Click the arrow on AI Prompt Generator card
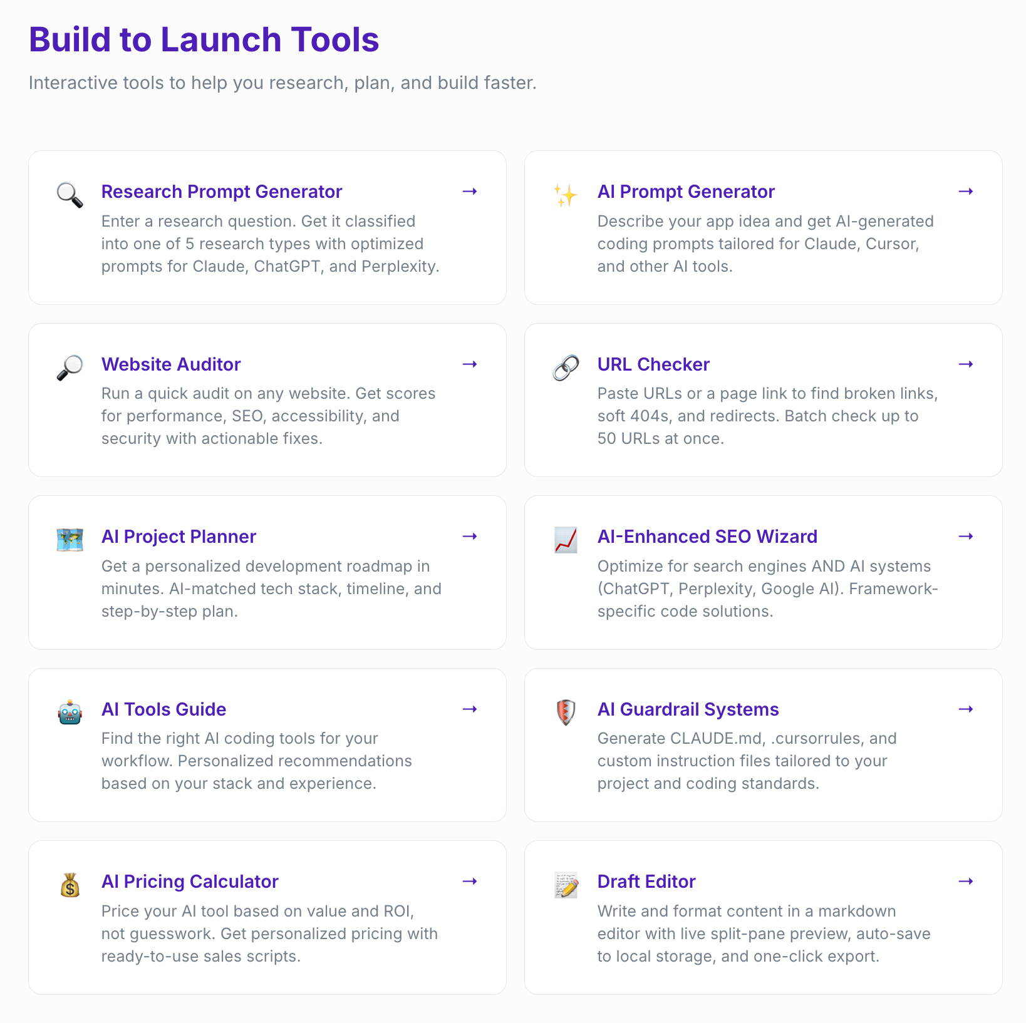Image resolution: width=1026 pixels, height=1023 pixels. (966, 192)
